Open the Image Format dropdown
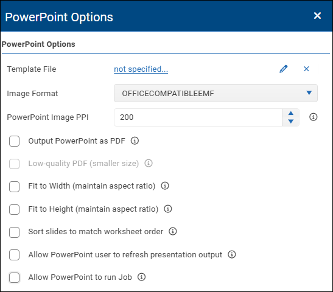The image size is (333, 292). pyautogui.click(x=216, y=93)
